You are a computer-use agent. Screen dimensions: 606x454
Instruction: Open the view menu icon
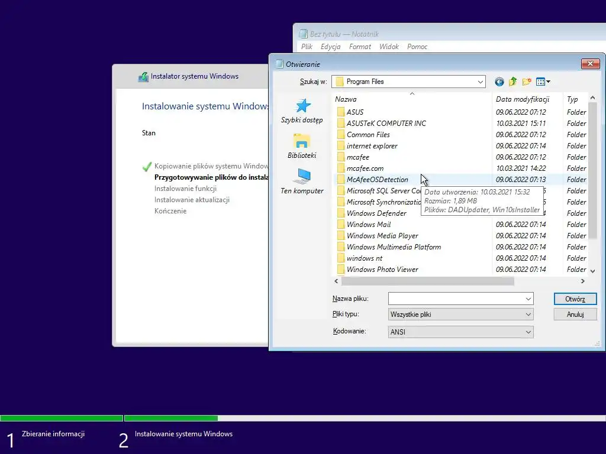pyautogui.click(x=543, y=82)
